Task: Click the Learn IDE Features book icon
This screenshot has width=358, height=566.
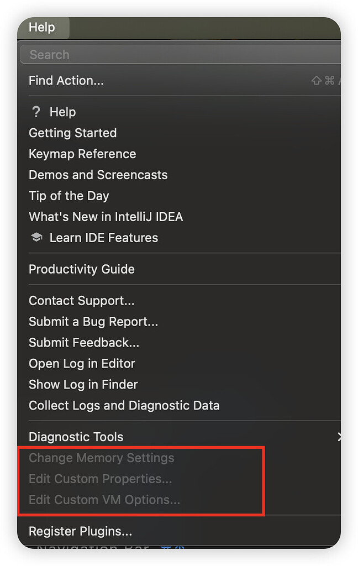Action: [36, 237]
